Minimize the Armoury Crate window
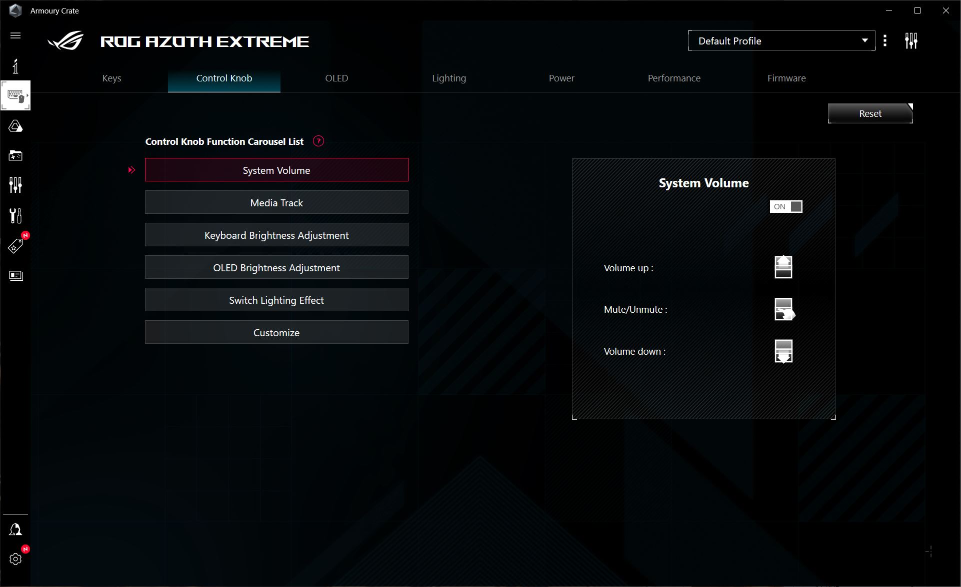 pyautogui.click(x=889, y=10)
